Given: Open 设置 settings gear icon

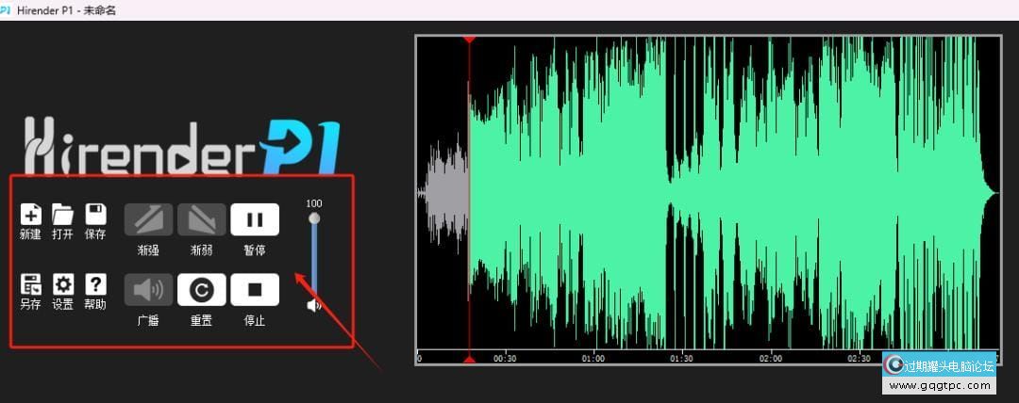Looking at the screenshot, I should [63, 284].
